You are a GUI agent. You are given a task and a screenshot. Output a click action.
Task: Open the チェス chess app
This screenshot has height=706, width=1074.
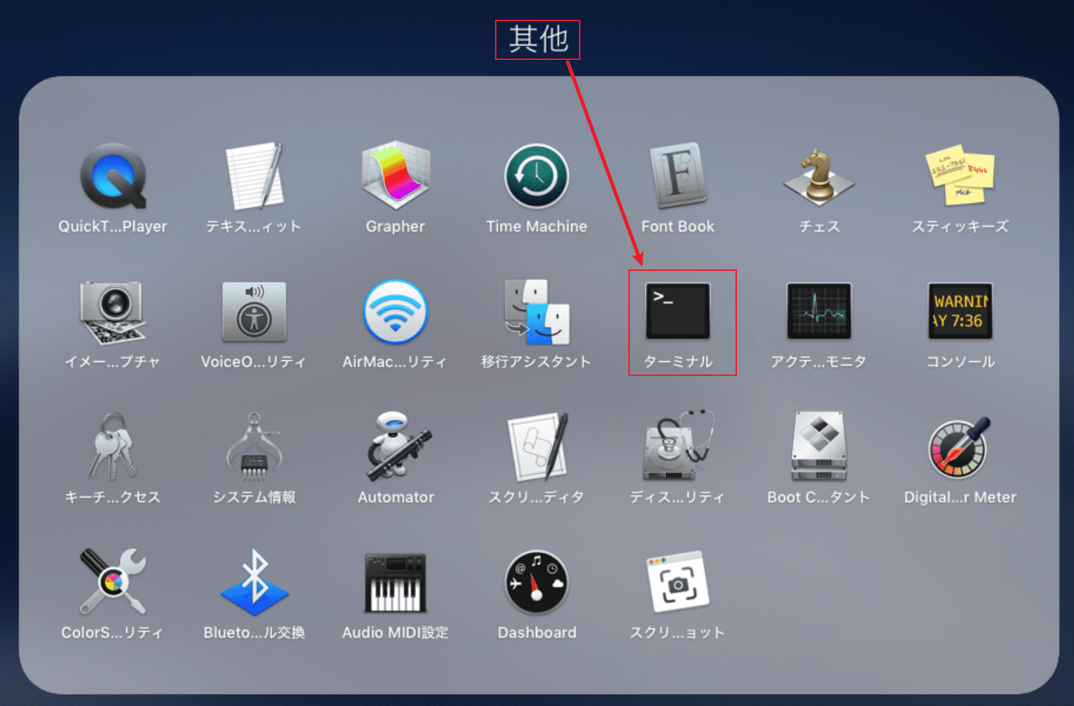[x=819, y=177]
